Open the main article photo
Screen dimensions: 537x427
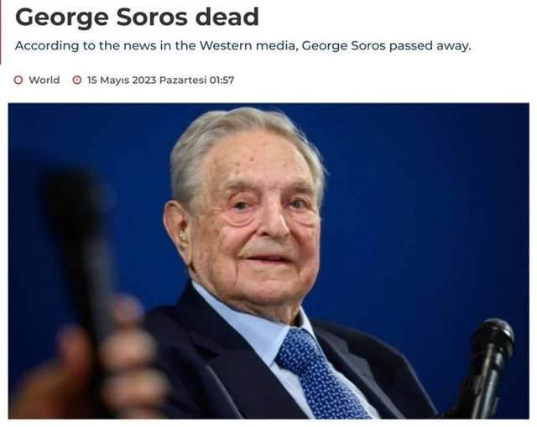268,261
